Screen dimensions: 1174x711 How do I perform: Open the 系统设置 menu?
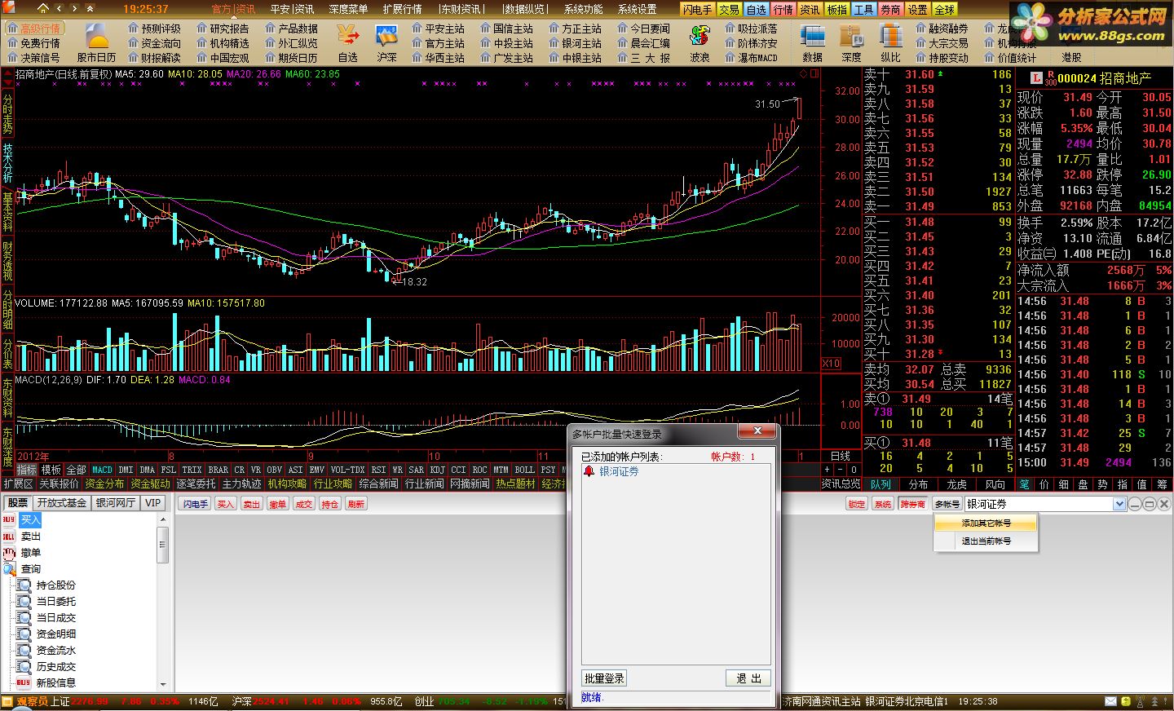pos(637,9)
